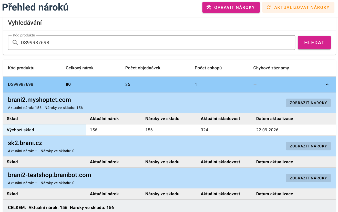This screenshot has height=212, width=338.
Task: Select the Výchozí sklad warehouse cell
Action: 45,130
